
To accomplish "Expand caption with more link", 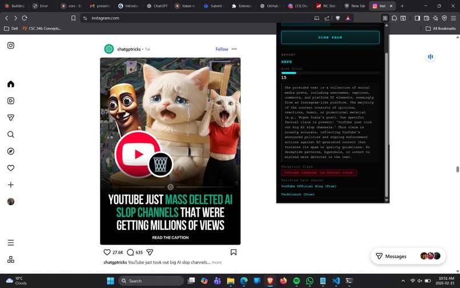I will tap(217, 262).
